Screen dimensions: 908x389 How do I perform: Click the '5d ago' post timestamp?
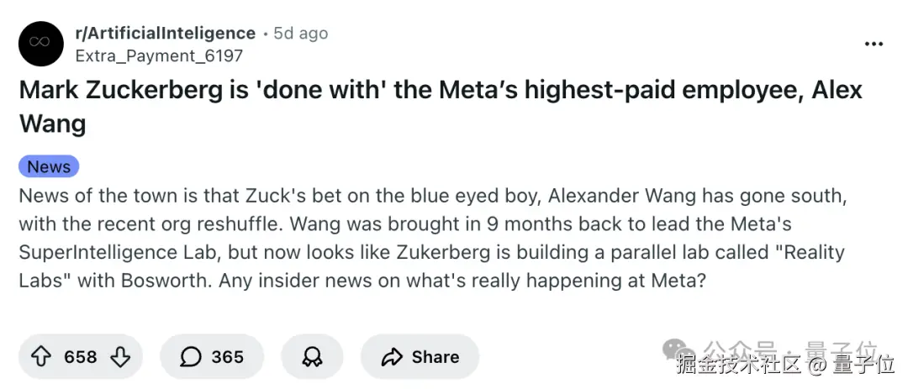[x=300, y=34]
